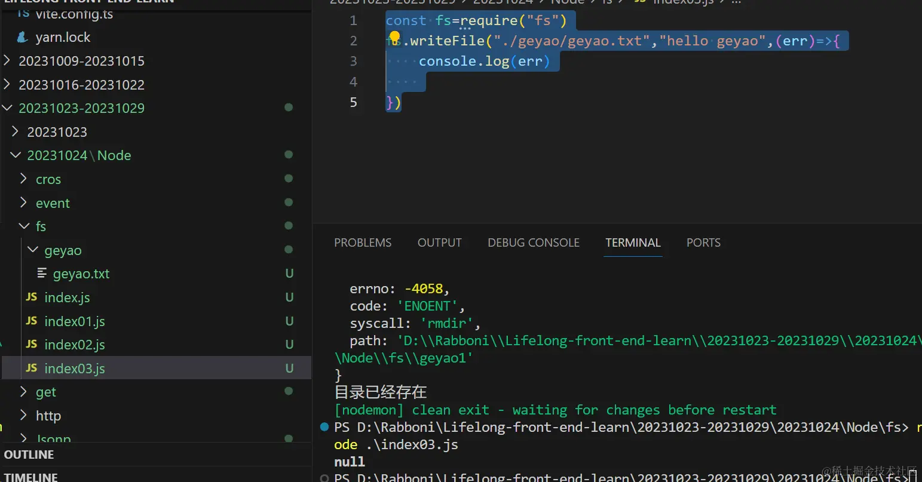Image resolution: width=922 pixels, height=482 pixels.
Task: Open the DEBUG CONSOLE tab
Action: [534, 242]
